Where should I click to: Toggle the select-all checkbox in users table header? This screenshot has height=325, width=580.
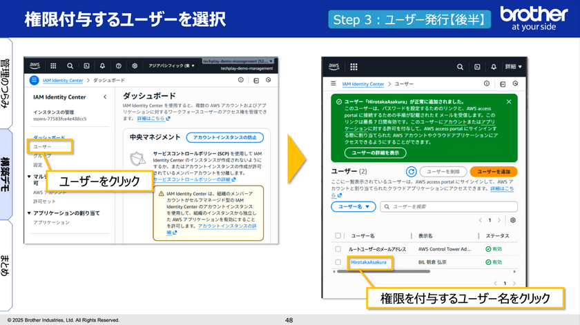click(338, 235)
